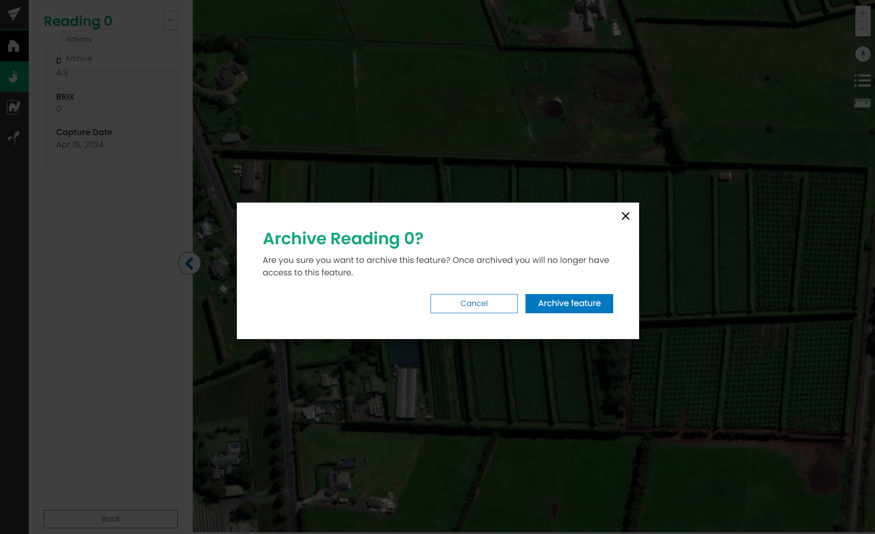Viewport: 875px width, 534px height.
Task: Reset map orientation with the compass
Action: click(x=863, y=54)
